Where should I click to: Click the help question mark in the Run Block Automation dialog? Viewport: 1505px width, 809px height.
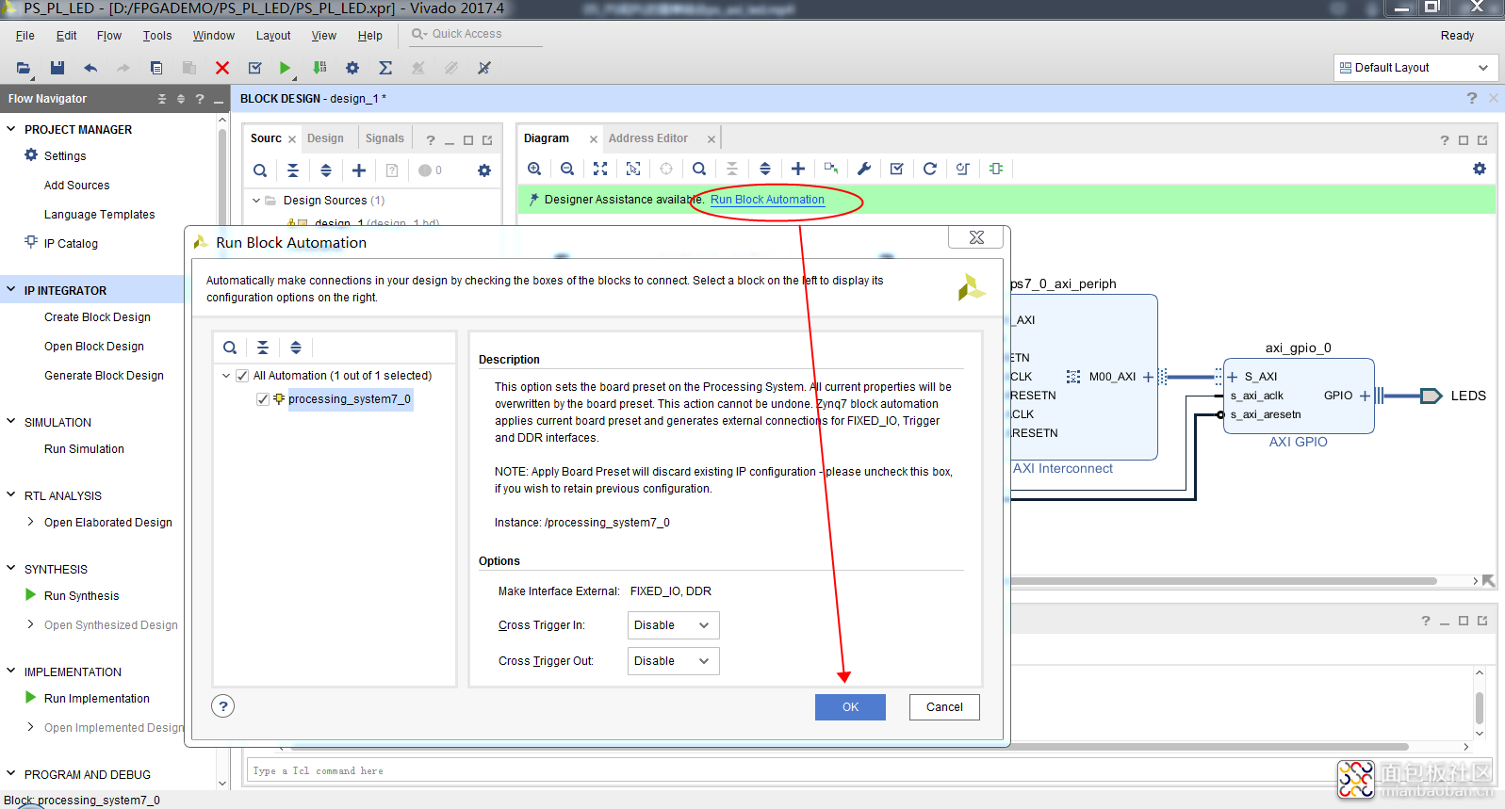pyautogui.click(x=223, y=706)
